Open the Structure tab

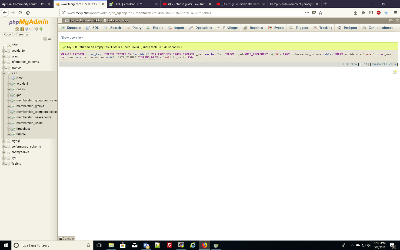tap(71, 28)
